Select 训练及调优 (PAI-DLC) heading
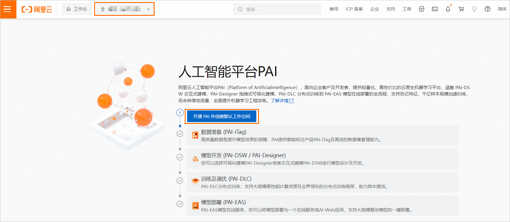The height and width of the screenshot is (222, 510). (226, 179)
